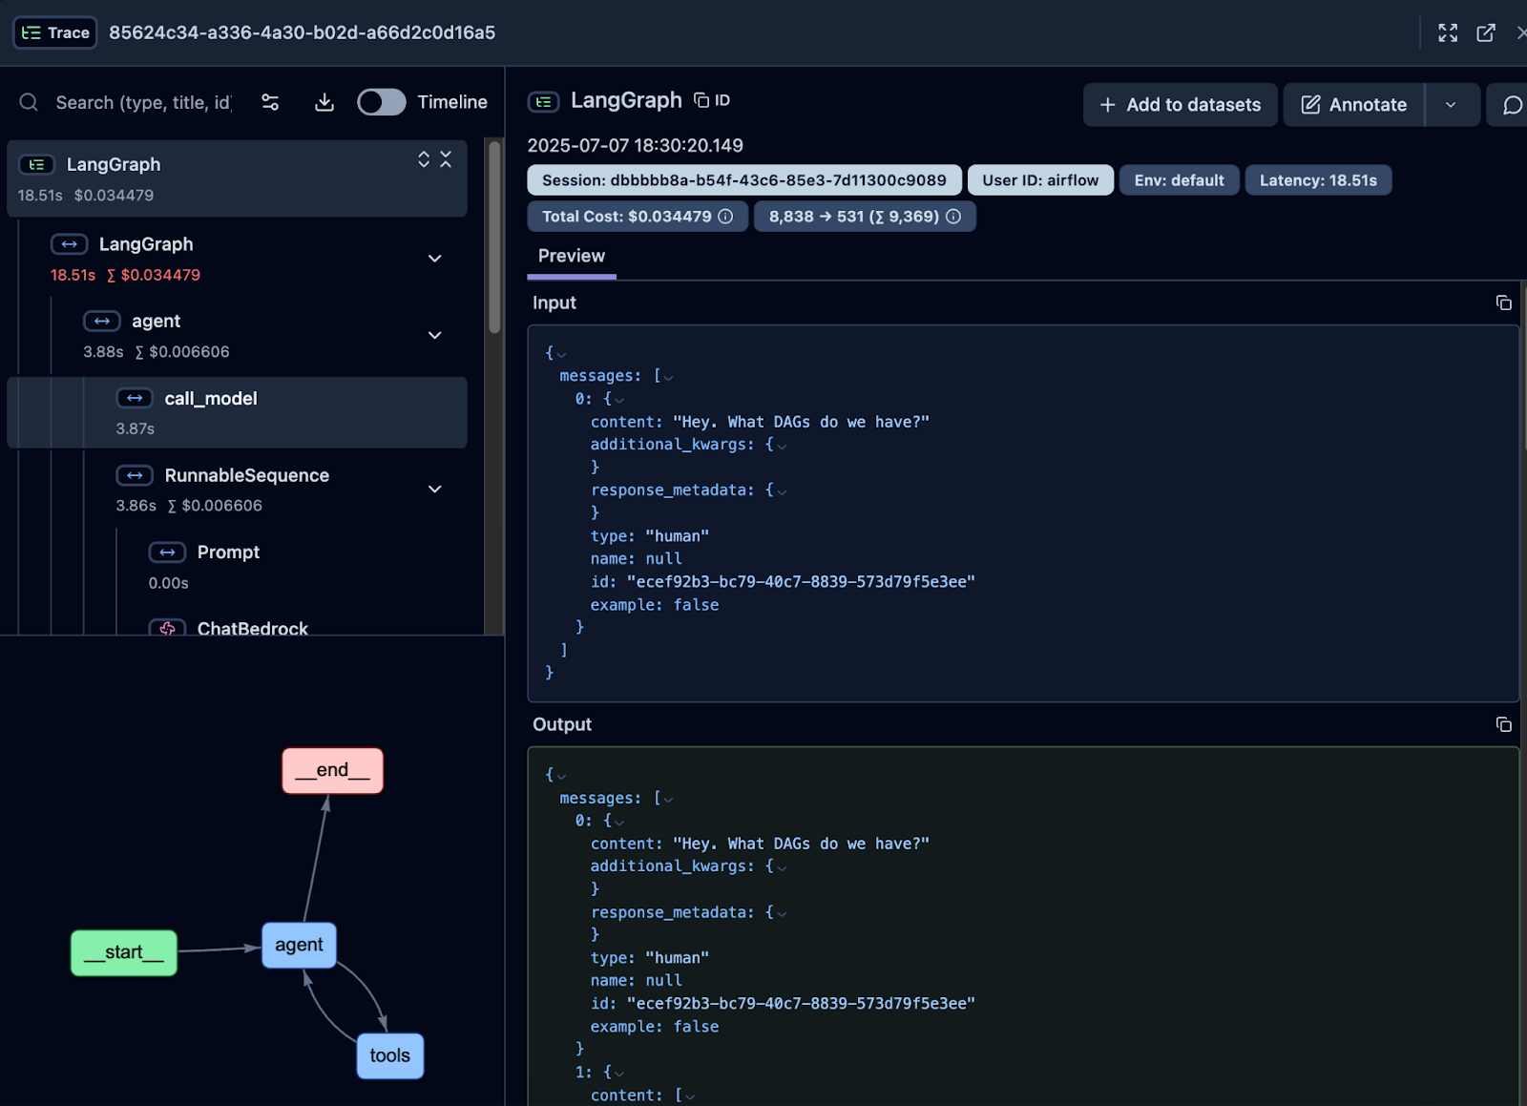Image resolution: width=1527 pixels, height=1106 pixels.
Task: Click the call_model span icon
Action: click(x=135, y=398)
